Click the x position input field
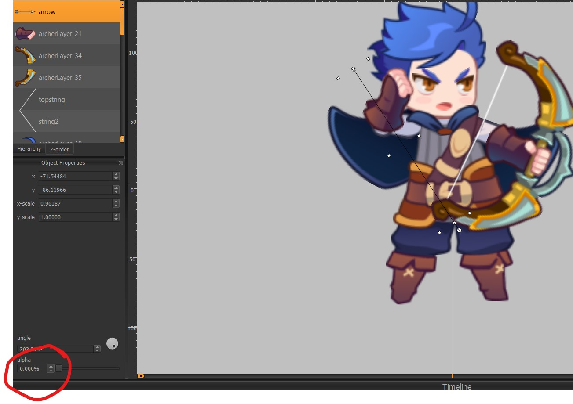This screenshot has height=404, width=573. pos(75,176)
